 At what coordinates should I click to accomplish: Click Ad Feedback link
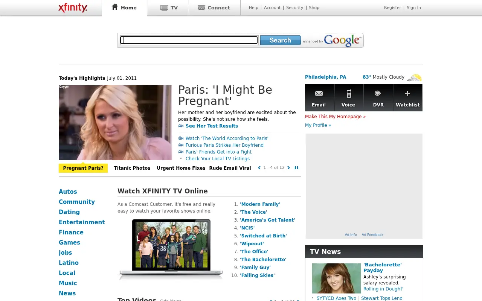point(372,235)
